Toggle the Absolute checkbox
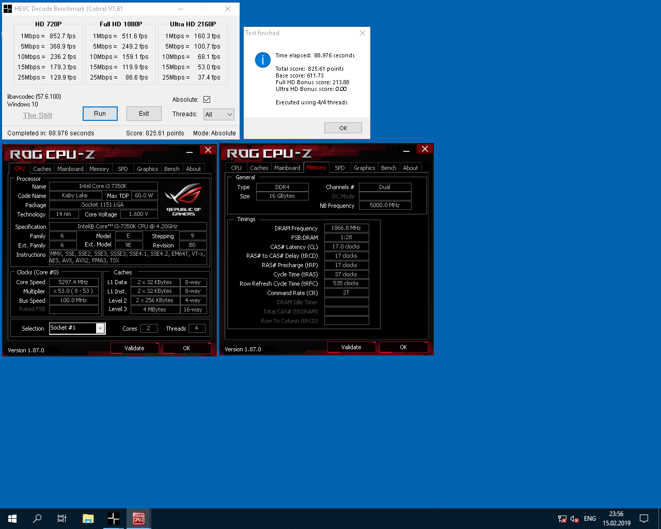 pos(207,100)
